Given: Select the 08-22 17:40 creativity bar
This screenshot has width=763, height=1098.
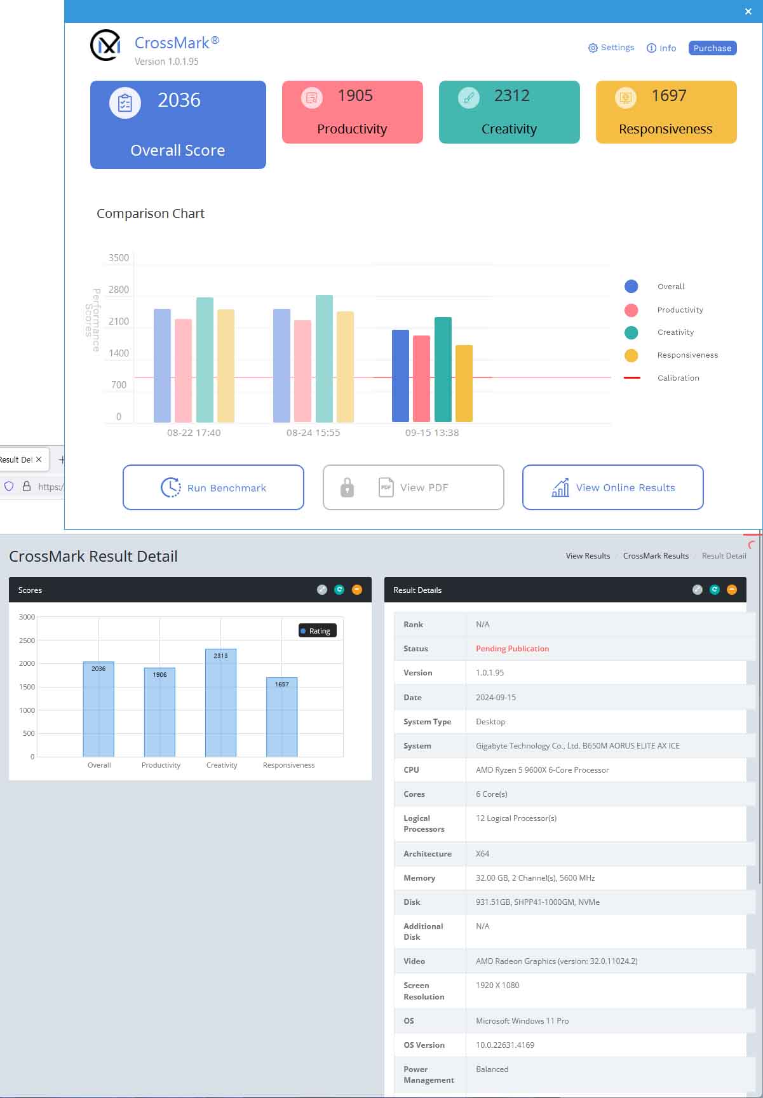Looking at the screenshot, I should [205, 360].
